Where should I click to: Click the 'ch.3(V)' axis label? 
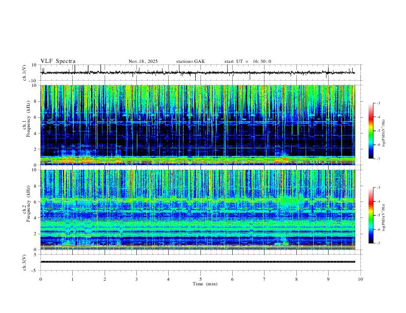pyautogui.click(x=25, y=263)
